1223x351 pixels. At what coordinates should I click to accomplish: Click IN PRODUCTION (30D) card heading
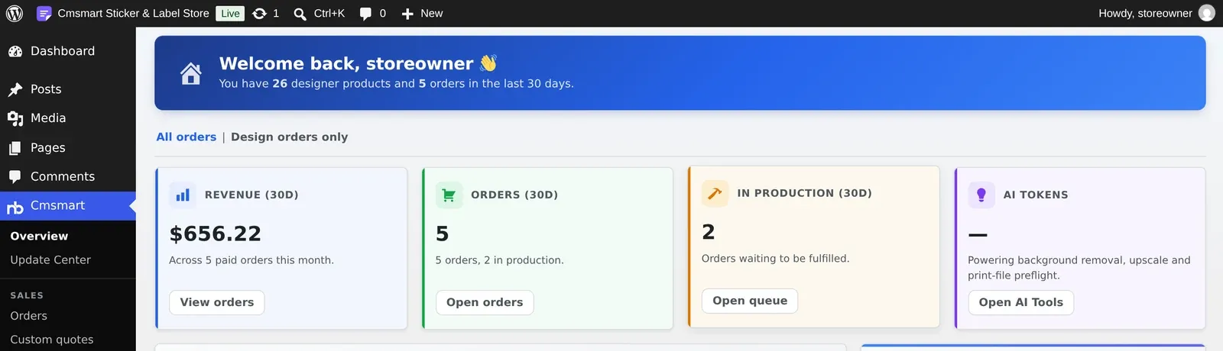(804, 193)
